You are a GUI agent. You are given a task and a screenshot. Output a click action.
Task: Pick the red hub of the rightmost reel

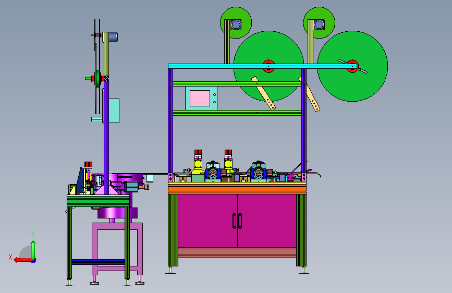(x=352, y=66)
